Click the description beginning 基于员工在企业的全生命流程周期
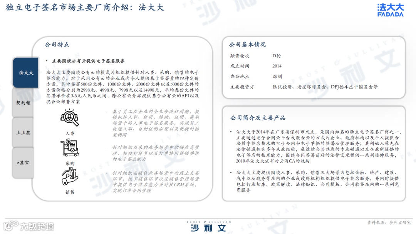Image resolution: width=416 pixels, height=234 pixels. pyautogui.click(x=156, y=123)
